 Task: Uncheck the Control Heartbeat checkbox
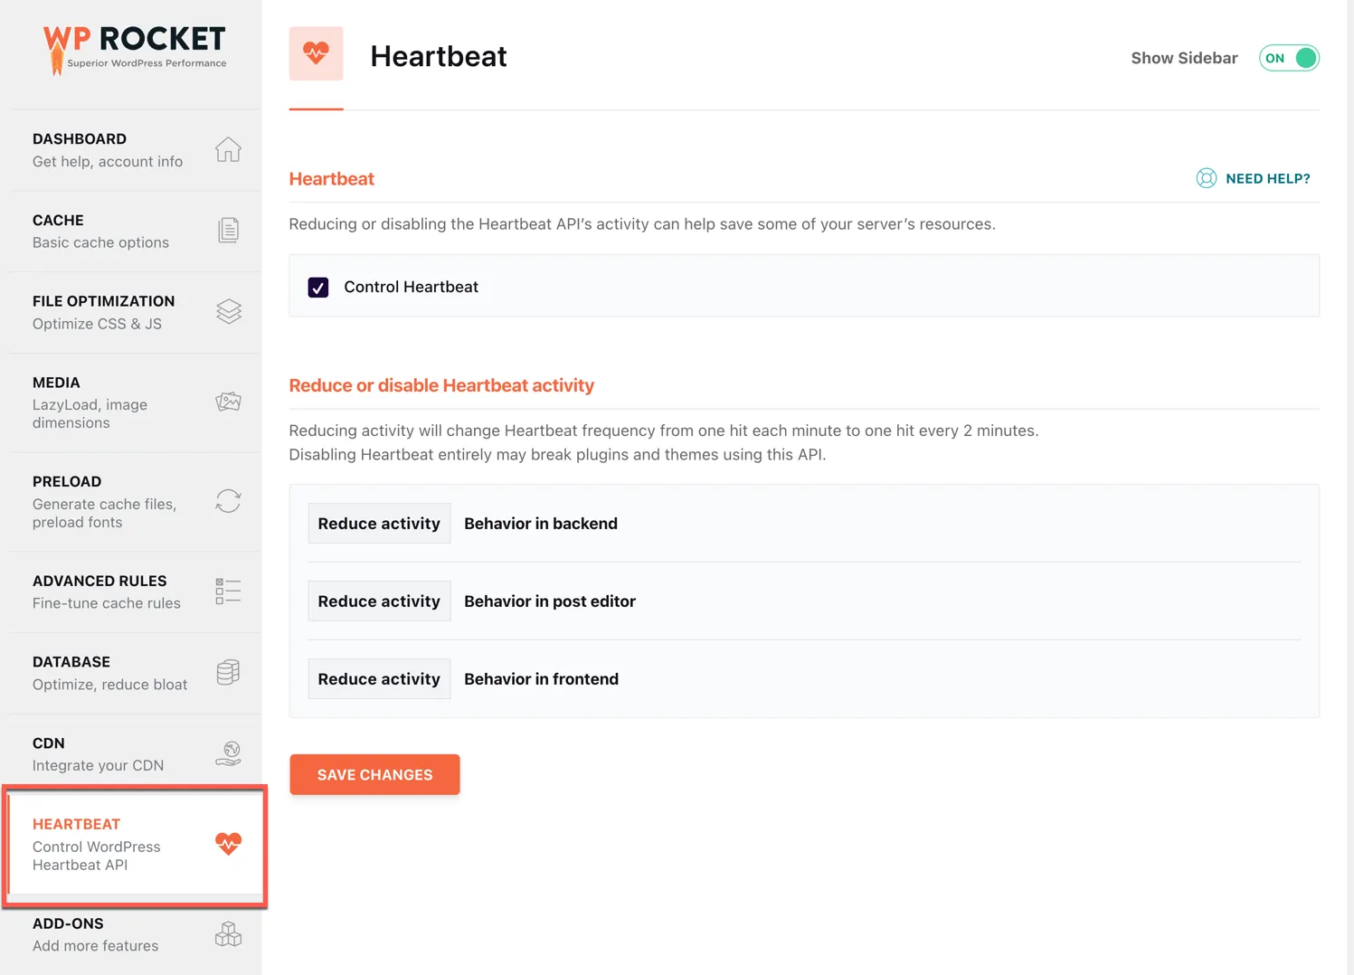point(317,287)
